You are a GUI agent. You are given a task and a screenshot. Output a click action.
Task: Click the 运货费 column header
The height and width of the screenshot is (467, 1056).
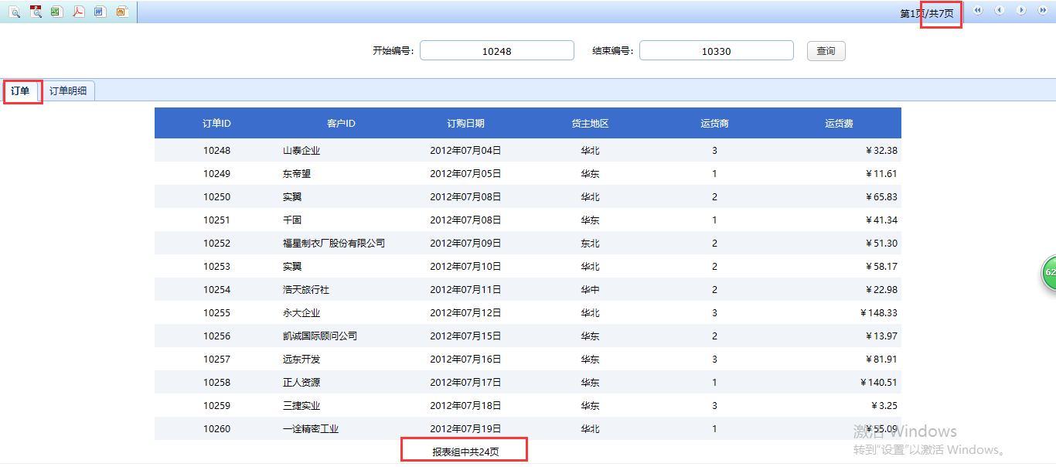[x=839, y=124]
